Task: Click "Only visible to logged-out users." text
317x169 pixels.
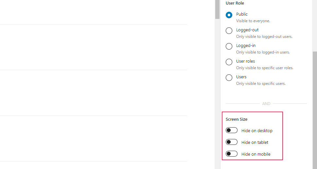Action: (264, 37)
